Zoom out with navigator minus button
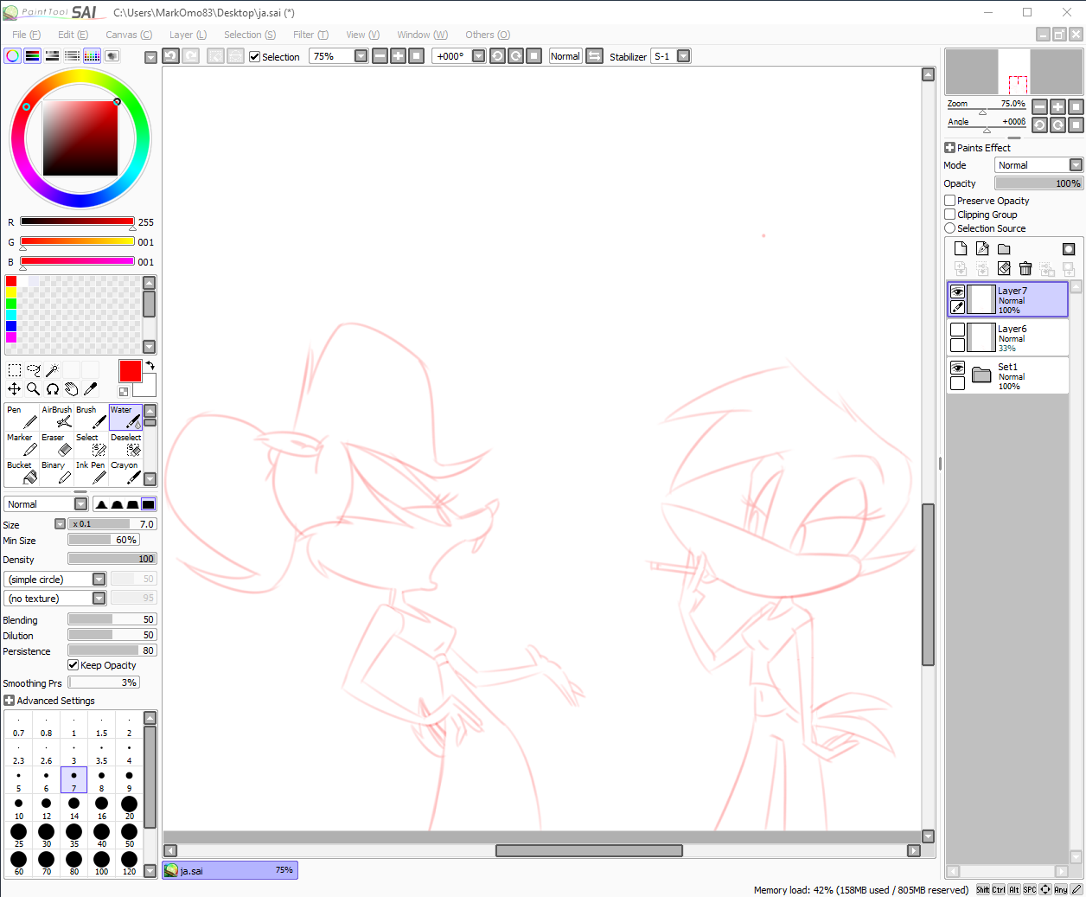This screenshot has width=1086, height=897. click(1040, 106)
